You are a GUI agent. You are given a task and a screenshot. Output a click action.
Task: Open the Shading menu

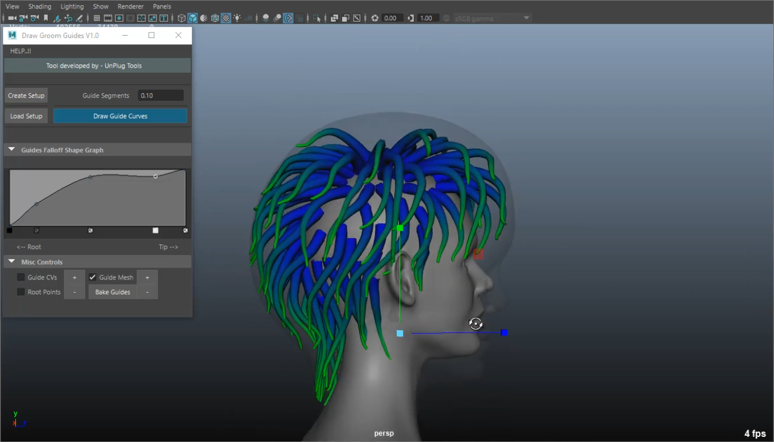(x=40, y=6)
